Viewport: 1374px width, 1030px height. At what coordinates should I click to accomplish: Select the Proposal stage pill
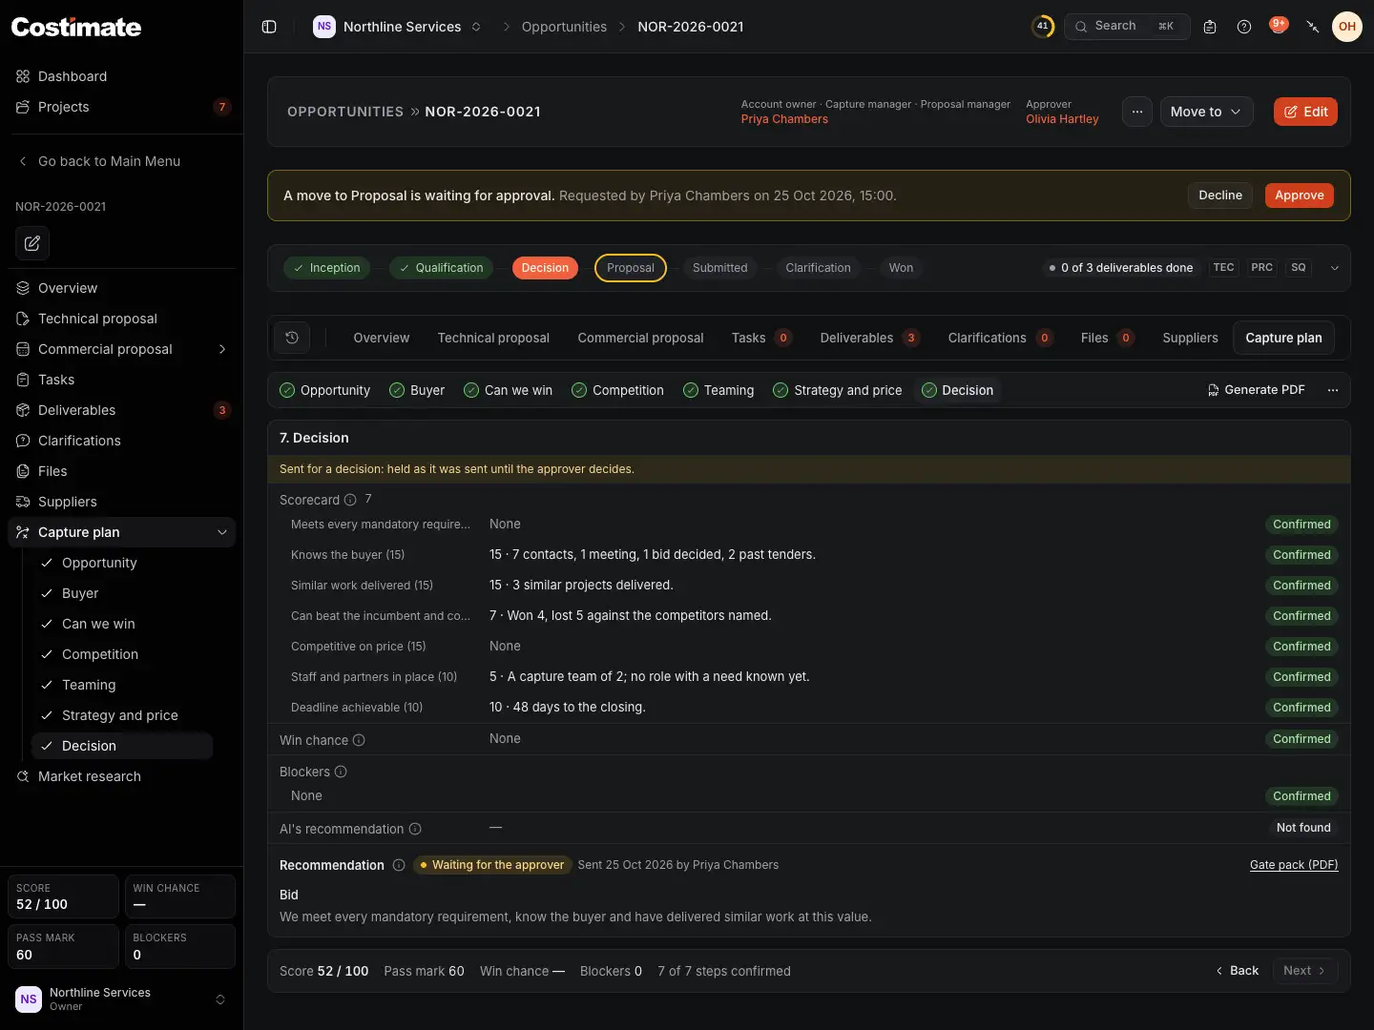click(x=631, y=268)
